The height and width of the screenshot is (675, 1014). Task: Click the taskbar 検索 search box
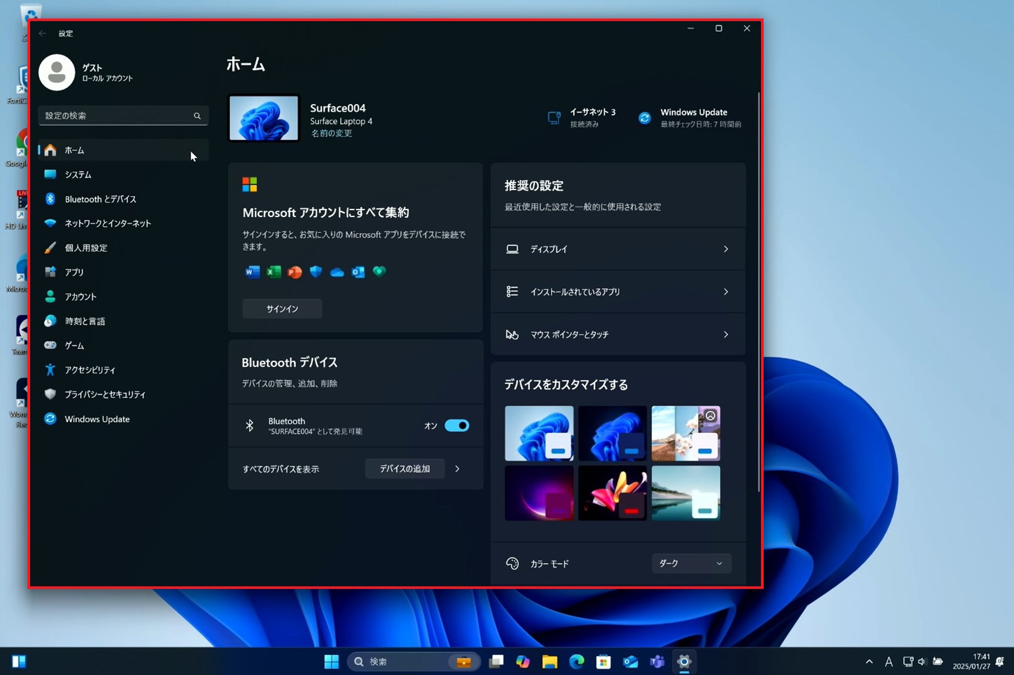(414, 662)
